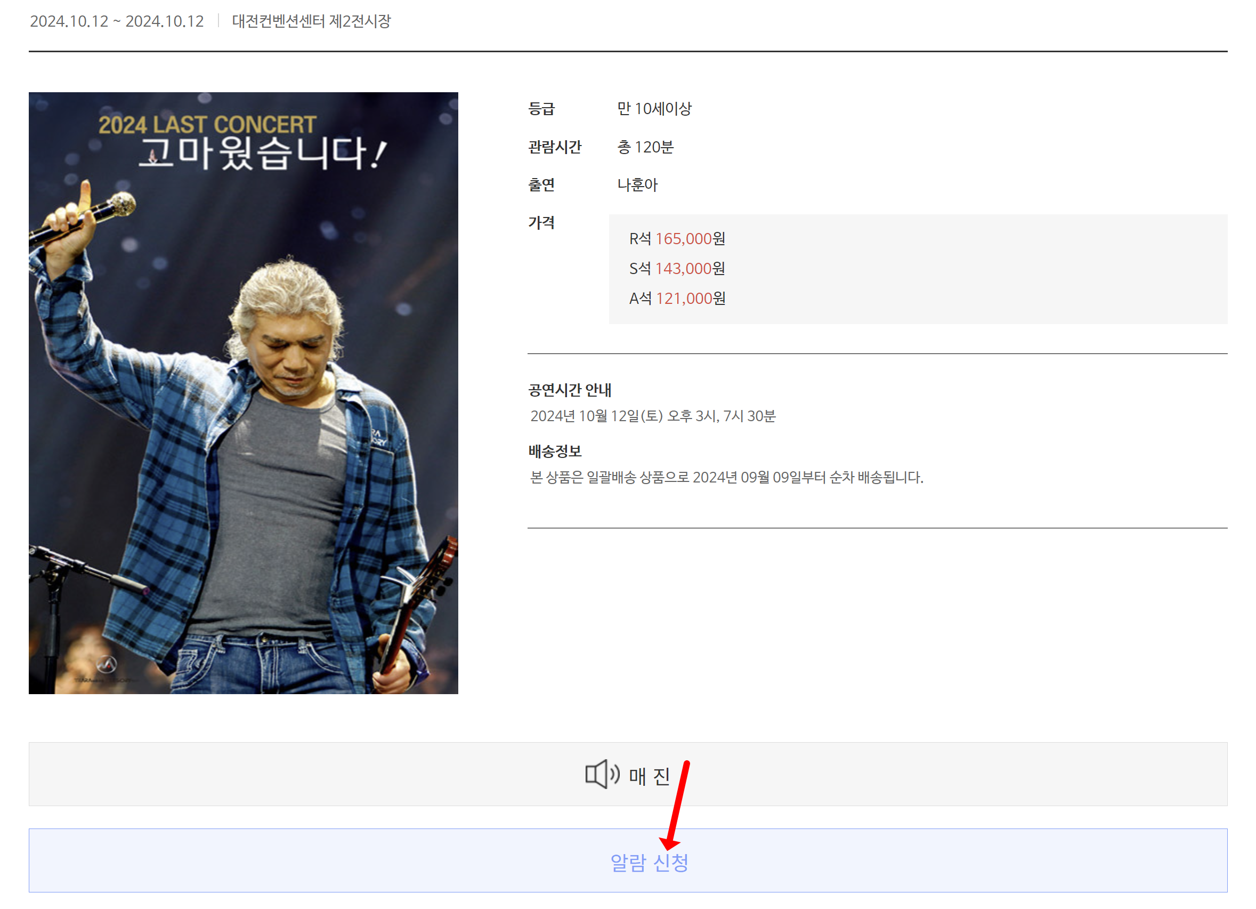The height and width of the screenshot is (909, 1256).
Task: Click the 등급 label
Action: (541, 109)
